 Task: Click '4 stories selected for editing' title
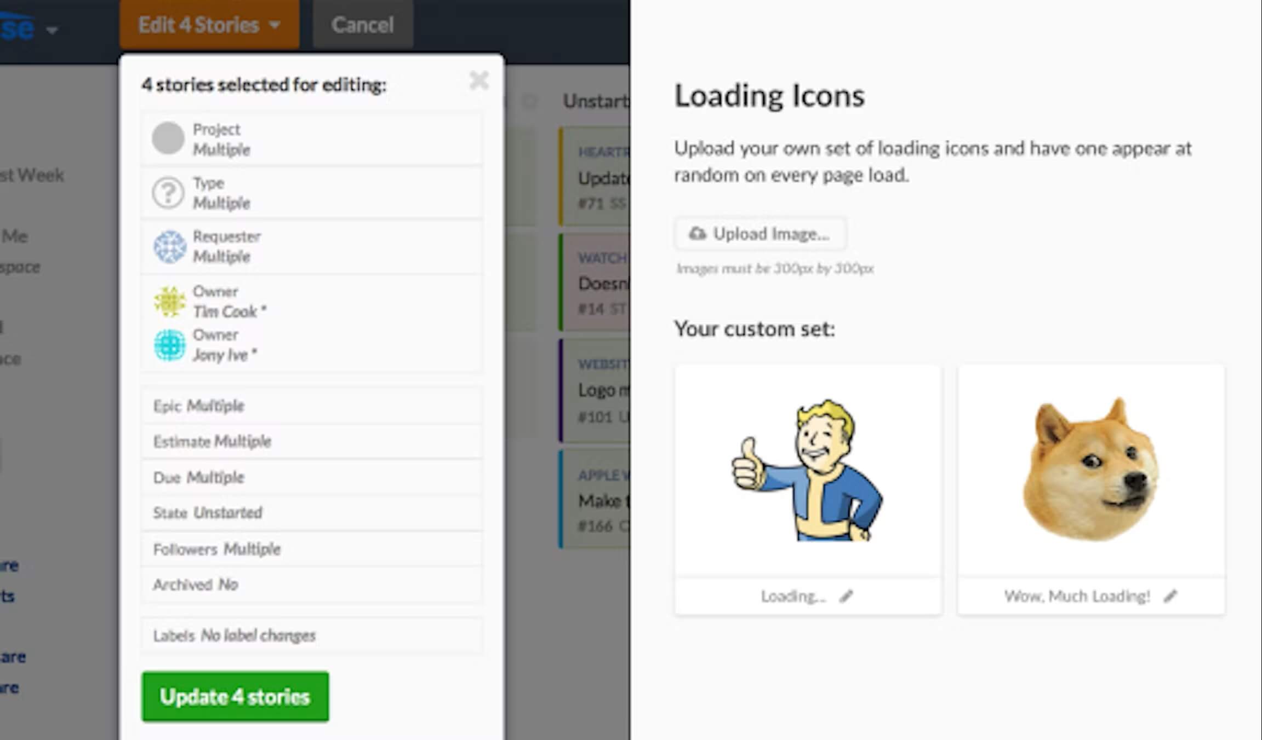(264, 85)
